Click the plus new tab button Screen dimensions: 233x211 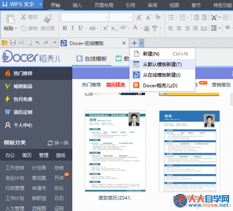pyautogui.click(x=134, y=43)
